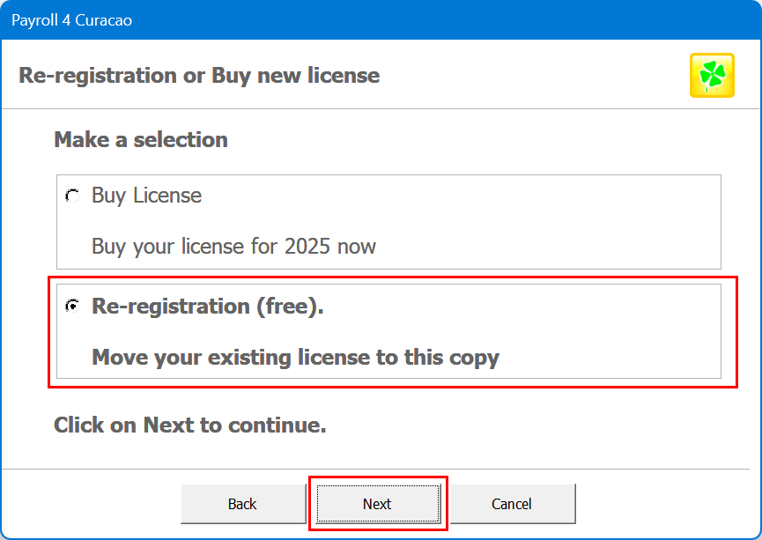This screenshot has width=762, height=540.
Task: Click "Move your existing license to this copy"
Action: coord(295,358)
